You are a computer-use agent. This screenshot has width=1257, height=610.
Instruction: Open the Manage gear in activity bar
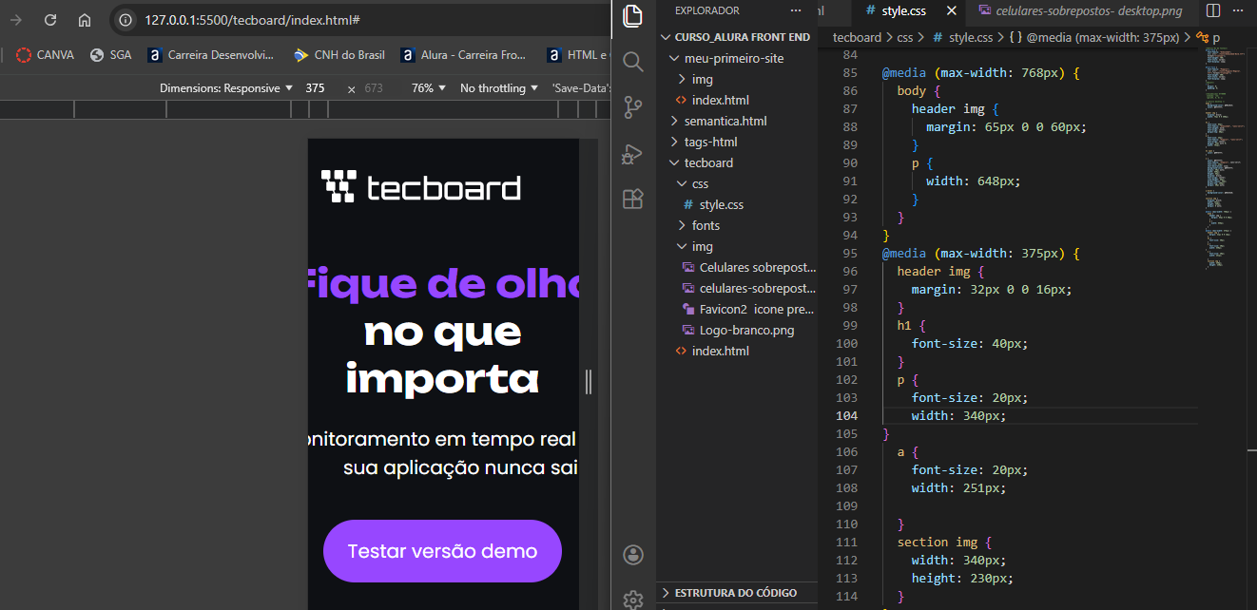coord(632,600)
